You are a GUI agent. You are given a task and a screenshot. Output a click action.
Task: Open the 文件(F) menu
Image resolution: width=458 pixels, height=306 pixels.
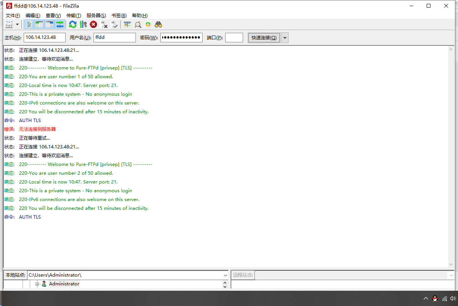click(13, 16)
